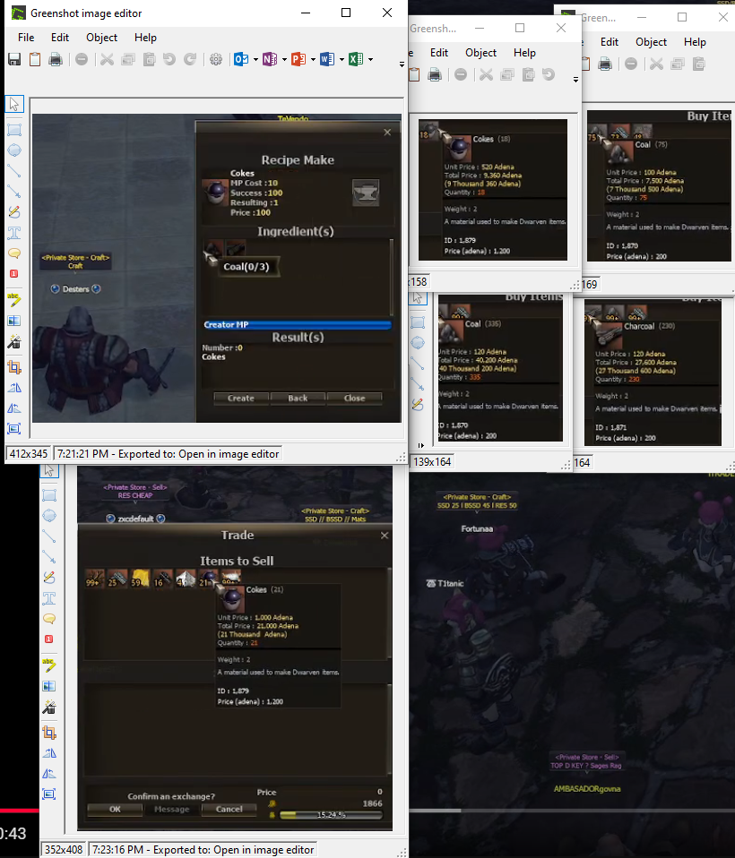Open Effects wand in the Trade screenshot editor
Image resolution: width=735 pixels, height=858 pixels.
pyautogui.click(x=49, y=708)
